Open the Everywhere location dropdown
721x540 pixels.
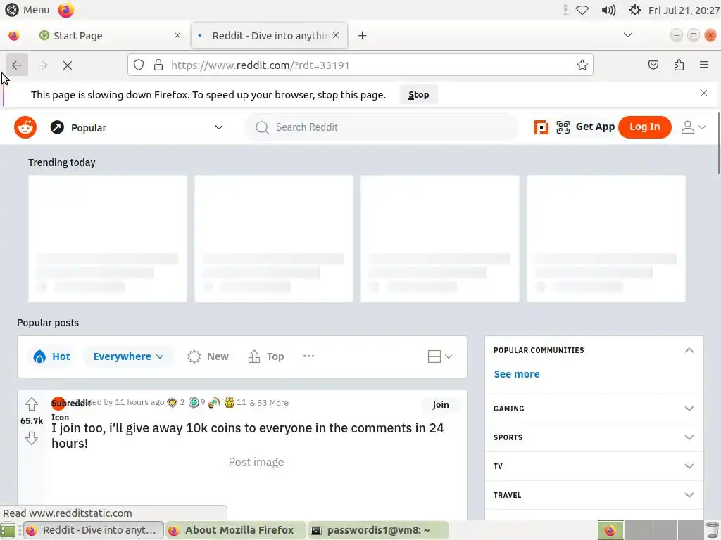128,356
